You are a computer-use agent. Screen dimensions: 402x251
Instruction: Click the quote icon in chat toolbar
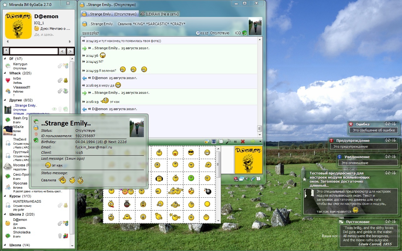tap(235, 142)
